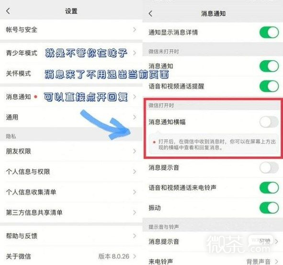
Task: Tap the back arrow on 设置 screen
Action: click(x=8, y=11)
